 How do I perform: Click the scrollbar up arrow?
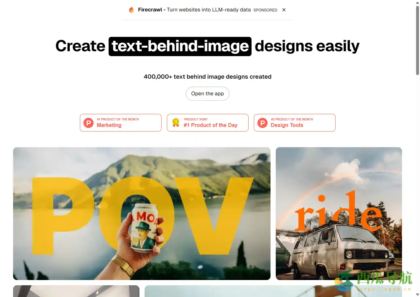[x=417, y=3]
